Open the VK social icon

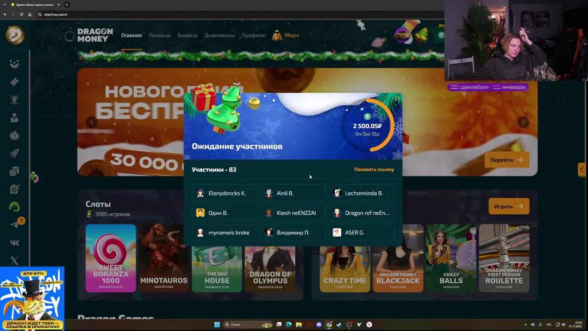[x=14, y=242]
